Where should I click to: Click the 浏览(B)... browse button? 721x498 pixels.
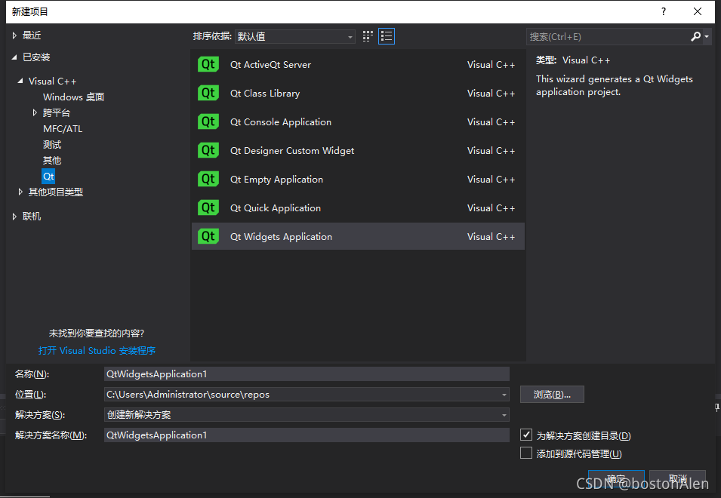552,394
